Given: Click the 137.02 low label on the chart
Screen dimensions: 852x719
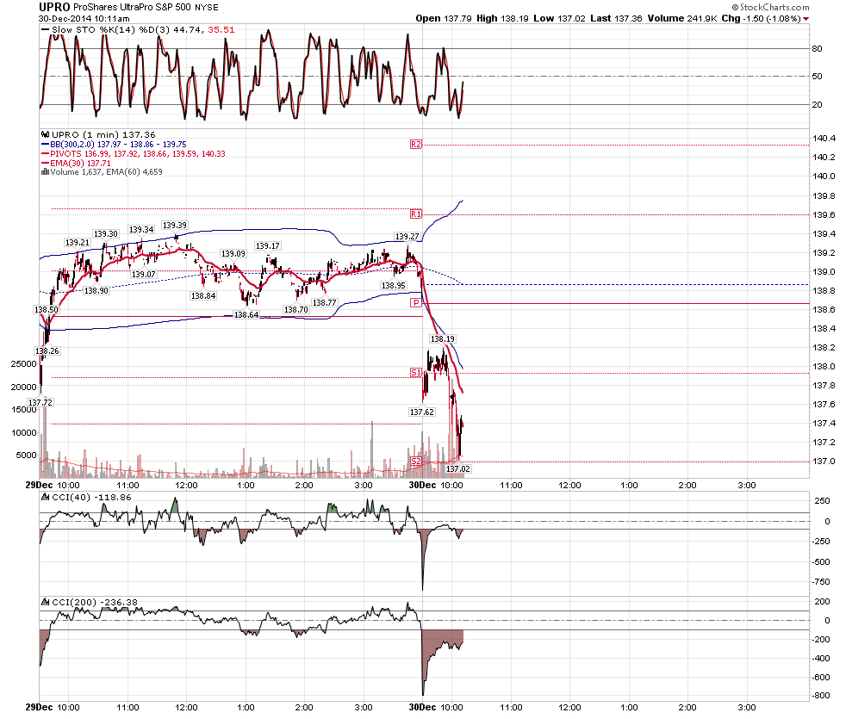Looking at the screenshot, I should (458, 468).
